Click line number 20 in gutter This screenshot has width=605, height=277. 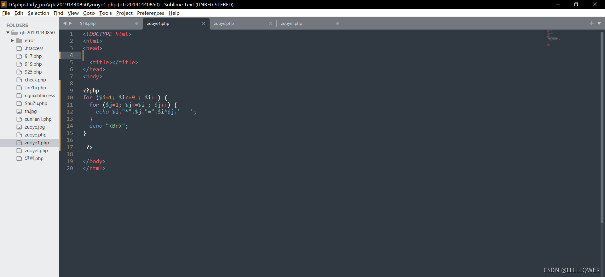point(70,168)
